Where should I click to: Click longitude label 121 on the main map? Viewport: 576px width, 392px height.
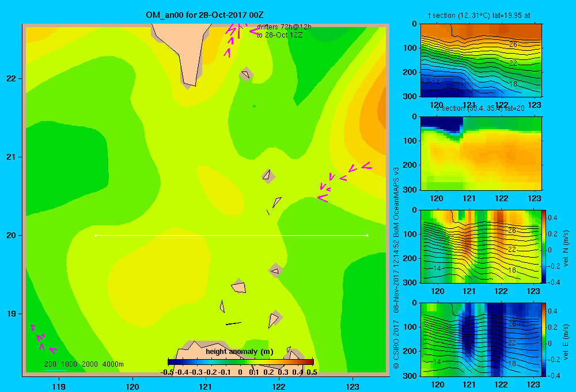(206, 386)
